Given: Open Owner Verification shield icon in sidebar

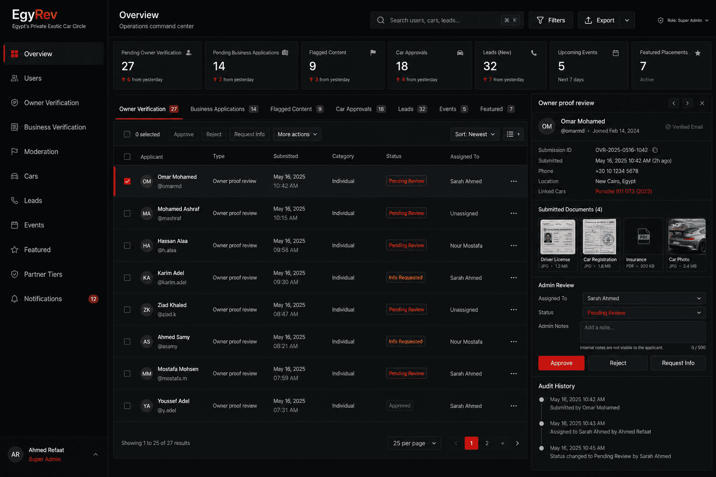Looking at the screenshot, I should (14, 102).
